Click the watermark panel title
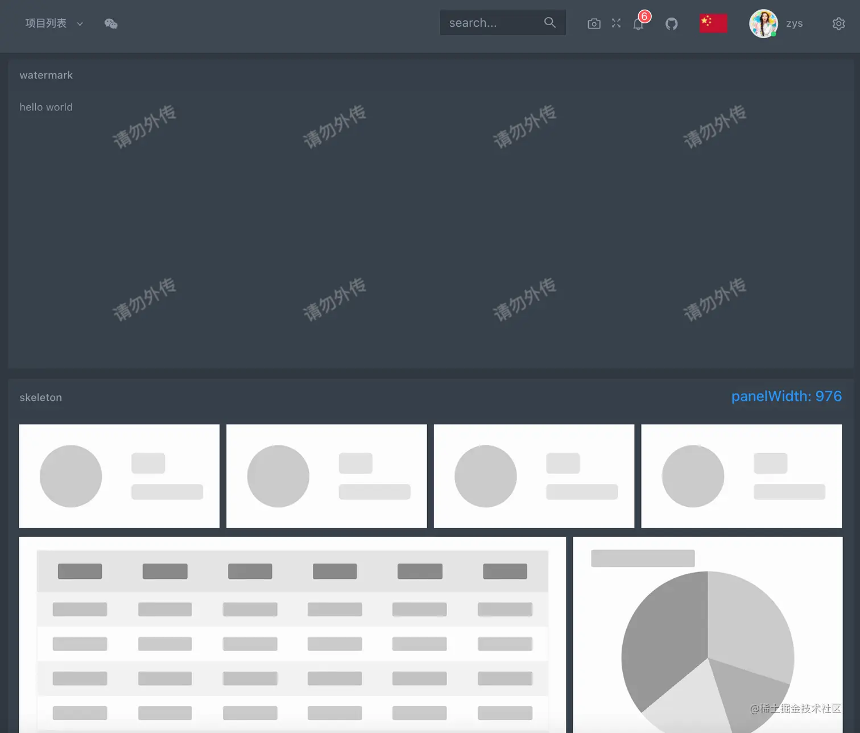Screen dimensions: 860x733 click(x=46, y=75)
